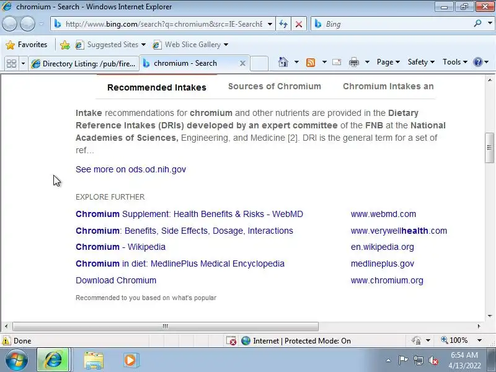The width and height of the screenshot is (496, 372).
Task: Open Chromium in diet MedlinePlus link
Action: 180,264
